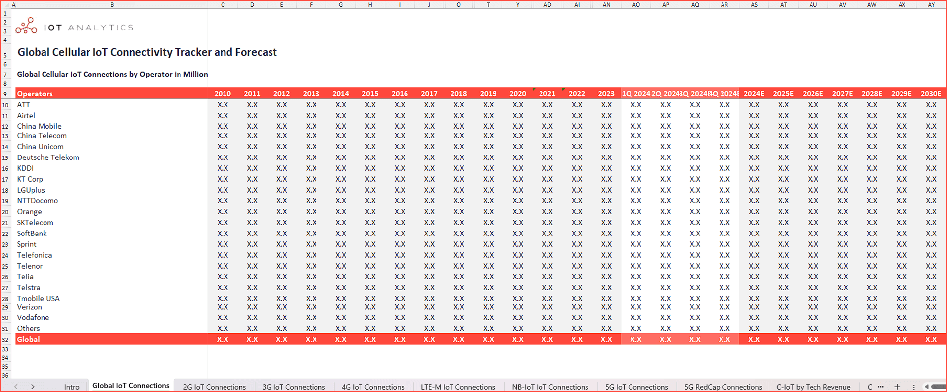
Task: Click the subtitle 'Global Cellular IoT Connections by Operator in Million'
Action: click(112, 74)
